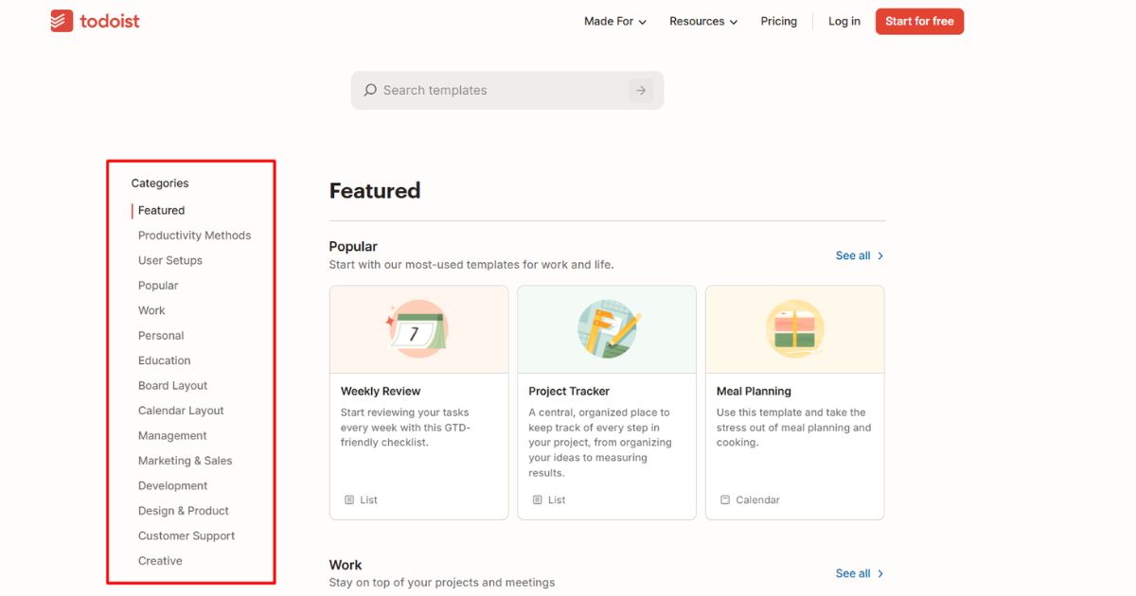Open the Meal Planning illustration
Viewport: 1136px width, 596px height.
(794, 329)
